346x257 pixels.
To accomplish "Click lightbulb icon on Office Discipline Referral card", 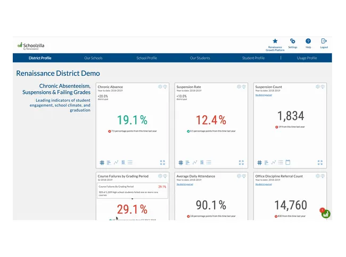I will (323, 176).
